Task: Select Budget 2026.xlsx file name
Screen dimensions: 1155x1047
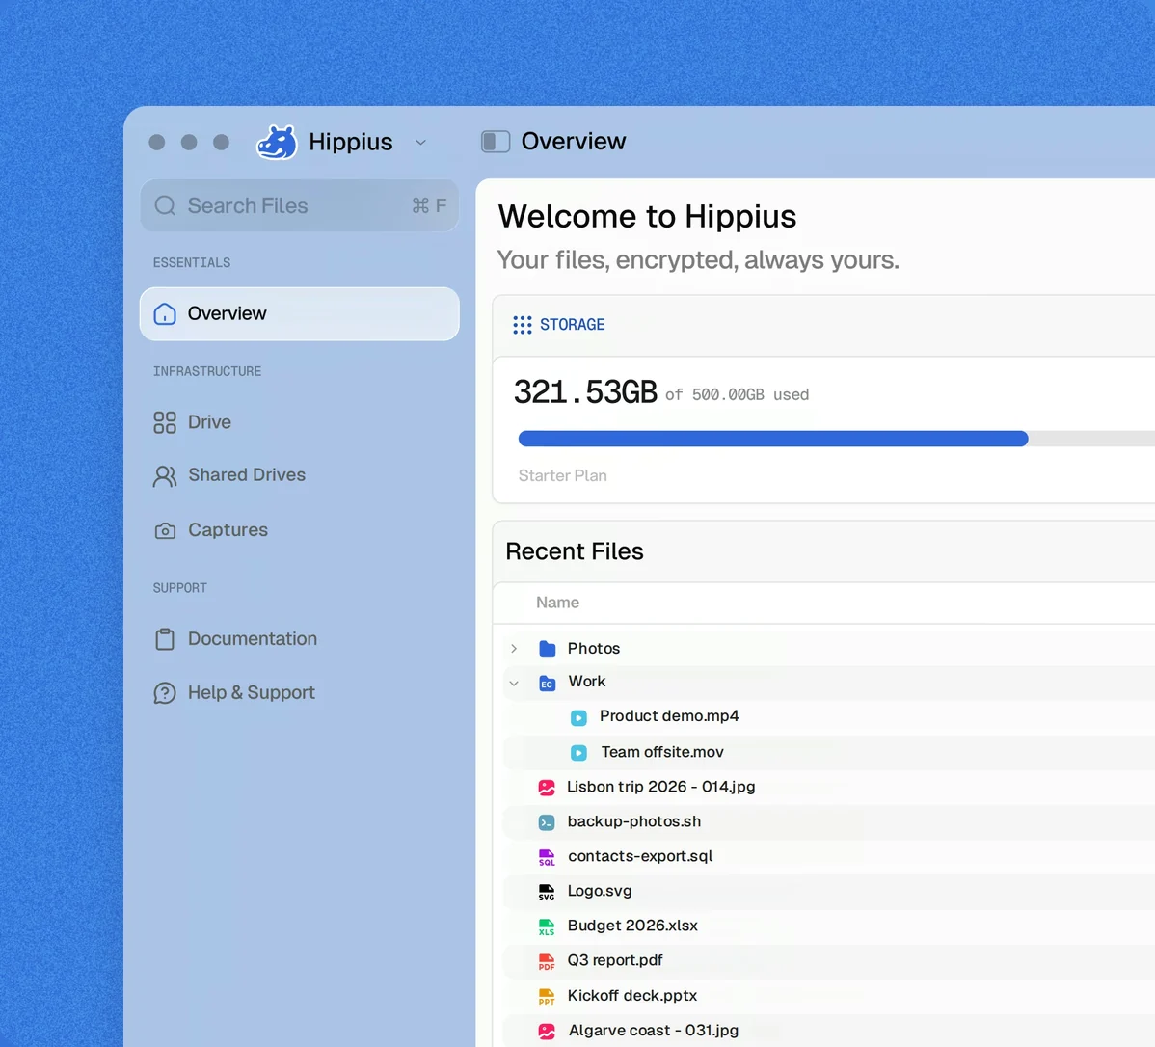Action: coord(632,926)
